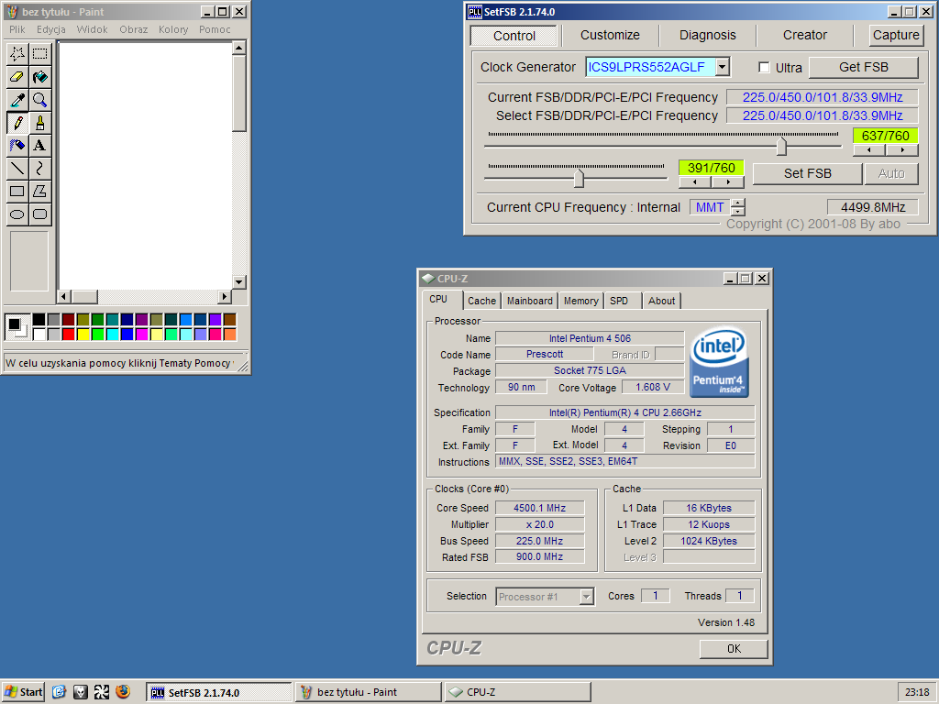Activate the Text tool in Paint
Viewport: 939px width, 704px height.
coord(40,146)
